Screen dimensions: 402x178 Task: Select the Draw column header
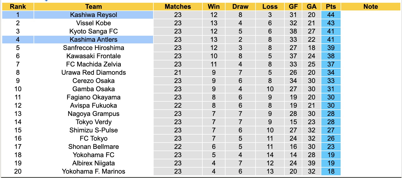click(240, 7)
